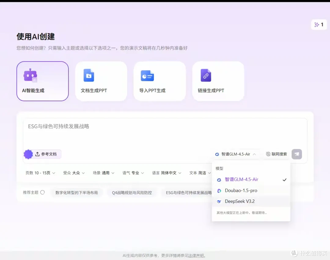Open the 文本 简洁 dropdown
This screenshot has height=260, width=330.
pos(200,173)
